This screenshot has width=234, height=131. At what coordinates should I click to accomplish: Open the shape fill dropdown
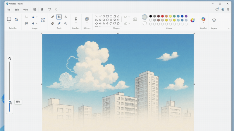pyautogui.click(x=129, y=24)
